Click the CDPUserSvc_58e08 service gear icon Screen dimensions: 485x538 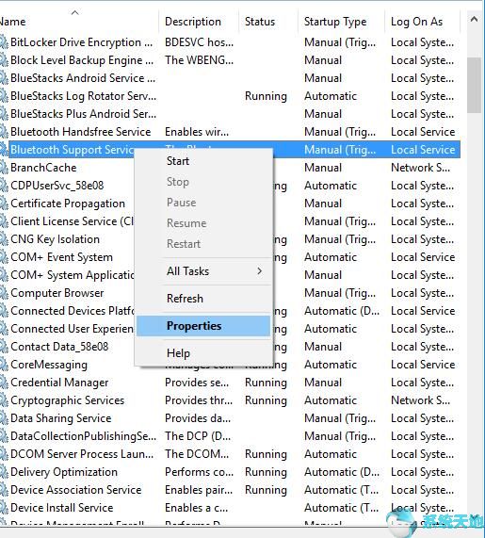click(4, 186)
